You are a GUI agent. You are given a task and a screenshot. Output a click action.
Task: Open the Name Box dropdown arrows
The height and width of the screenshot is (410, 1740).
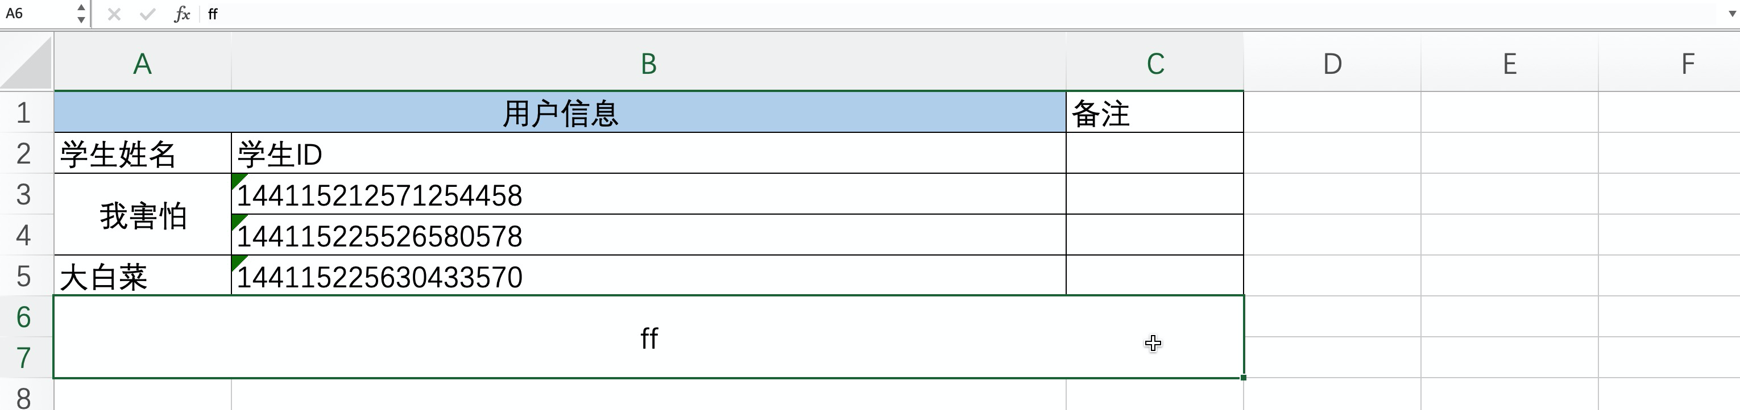coord(81,14)
